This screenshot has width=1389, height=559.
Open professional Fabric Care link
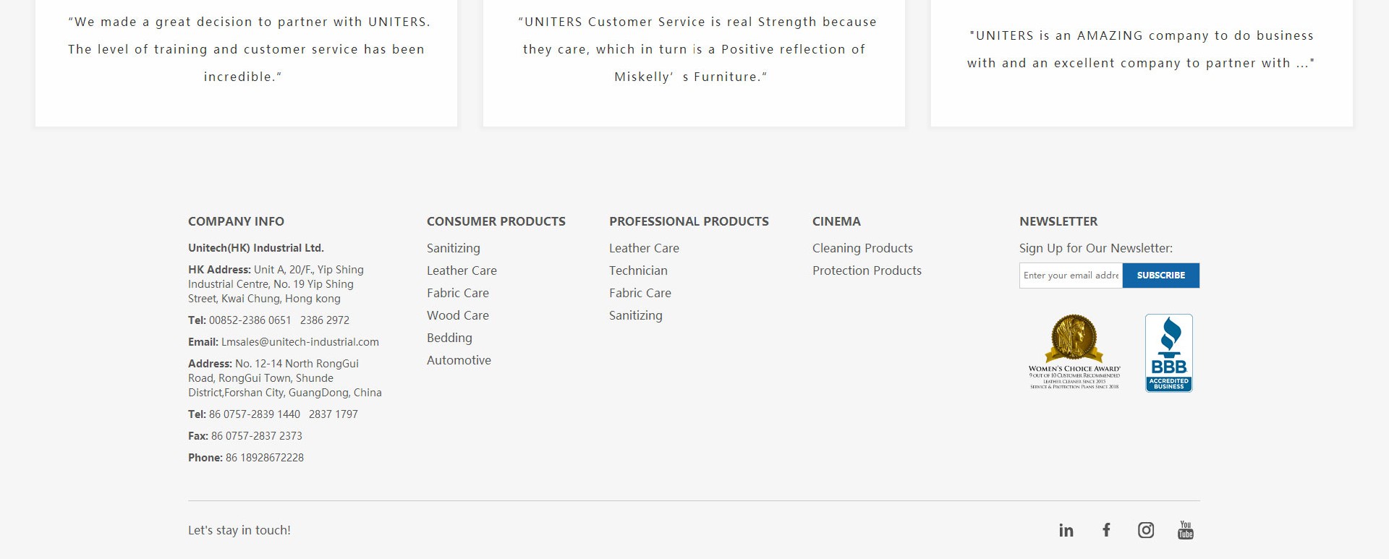click(640, 293)
